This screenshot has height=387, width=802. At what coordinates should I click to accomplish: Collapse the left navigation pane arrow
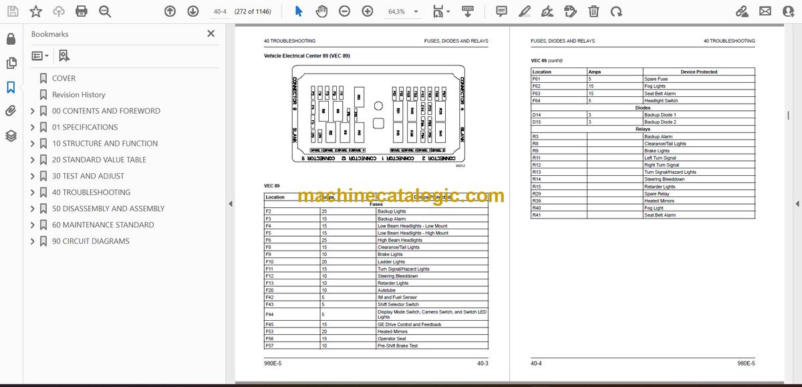230,204
